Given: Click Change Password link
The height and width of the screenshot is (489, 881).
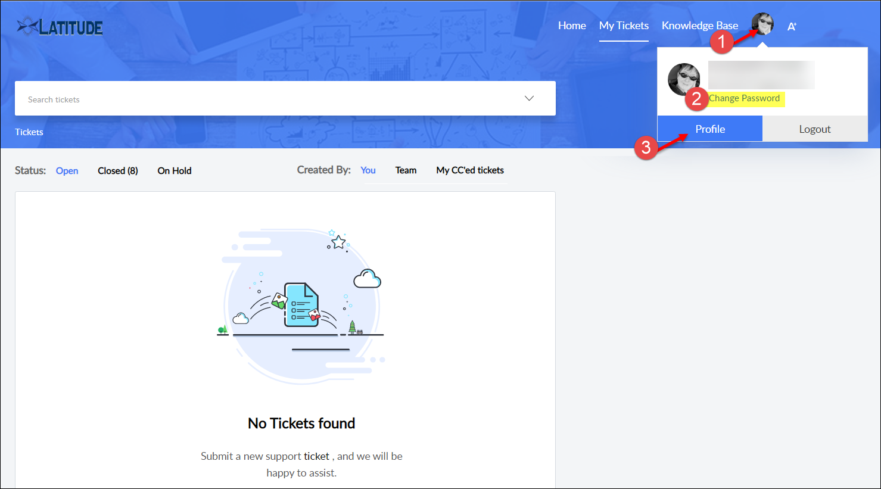Looking at the screenshot, I should (744, 98).
